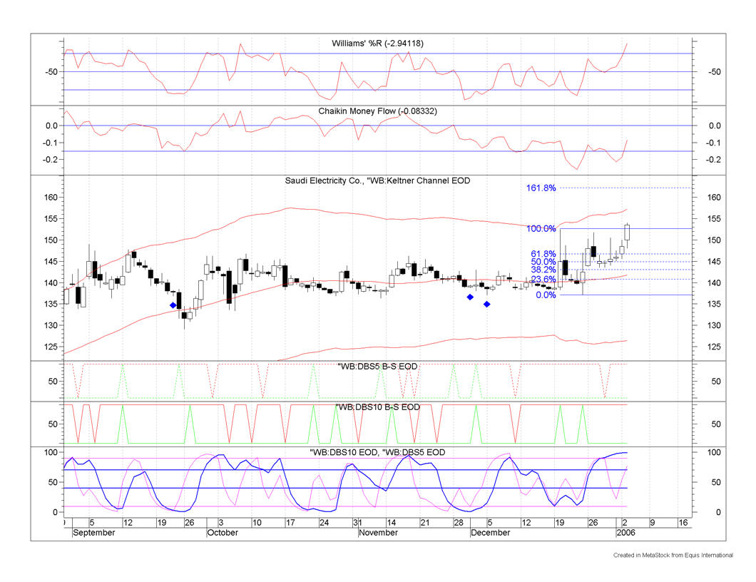
Task: Select date tick 21 on the time axis
Action: (425, 523)
